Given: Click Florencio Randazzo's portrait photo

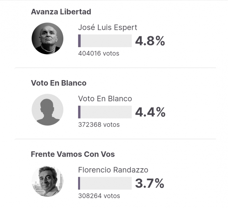Looking at the screenshot, I should click(47, 181).
